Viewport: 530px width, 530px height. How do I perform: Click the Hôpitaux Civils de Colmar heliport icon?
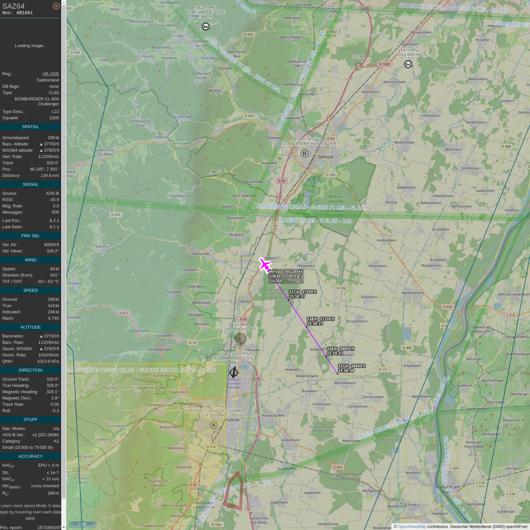(x=213, y=425)
